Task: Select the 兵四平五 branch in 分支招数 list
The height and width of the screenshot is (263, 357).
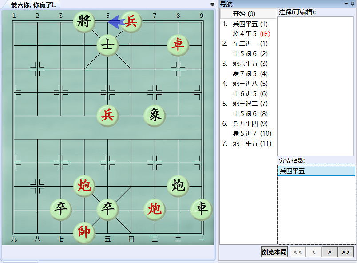Action: coord(293,171)
